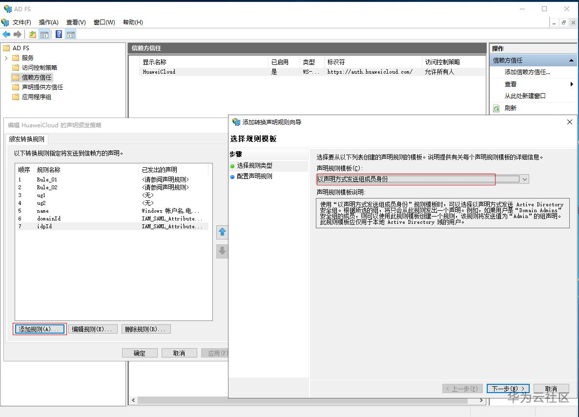579x417 pixels.
Task: Select rule Rule_01 in the list
Action: pos(111,179)
